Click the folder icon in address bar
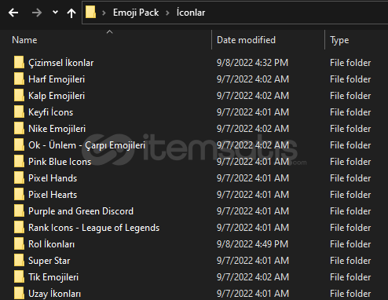Viewport: 388px width, 300px height. click(x=90, y=13)
